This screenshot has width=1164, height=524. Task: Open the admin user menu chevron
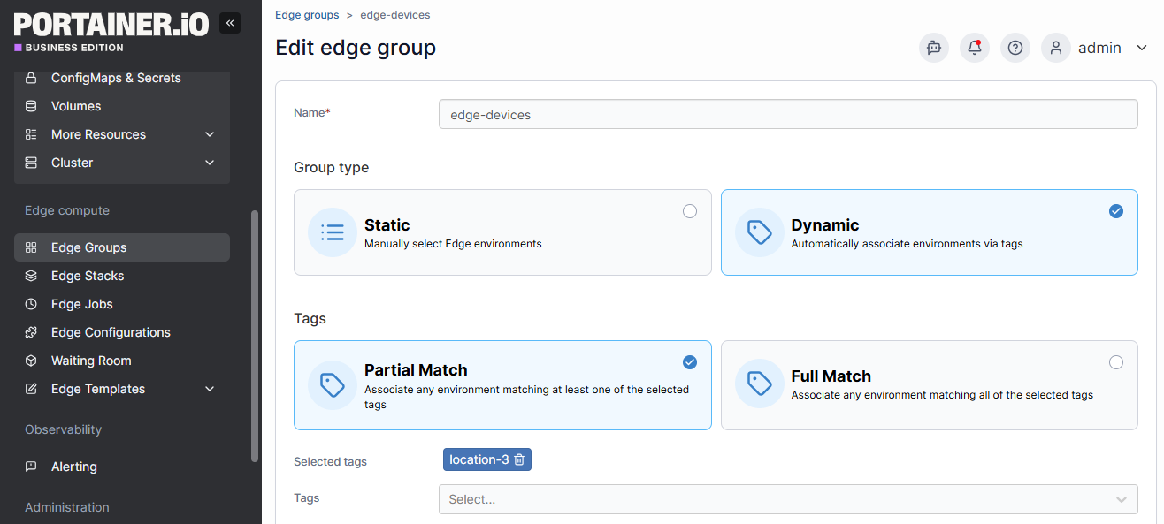click(1141, 48)
